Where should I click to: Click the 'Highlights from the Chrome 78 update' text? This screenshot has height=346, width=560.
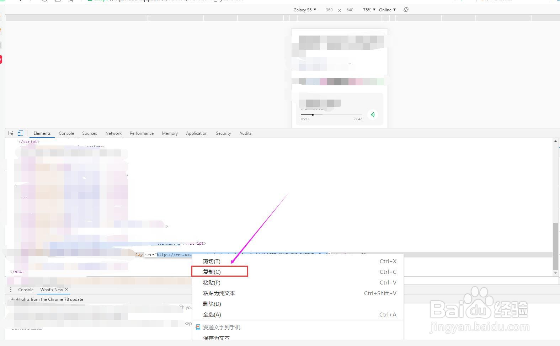pos(47,299)
